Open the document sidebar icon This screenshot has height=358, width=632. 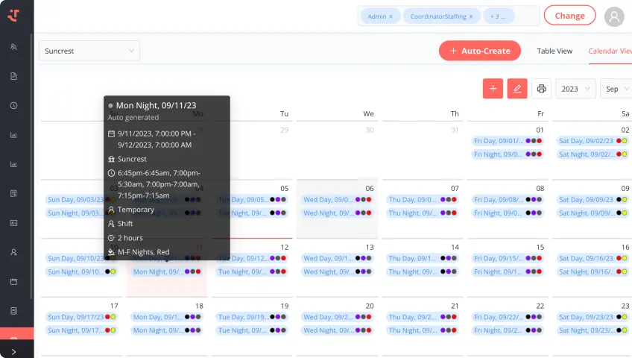point(13,76)
